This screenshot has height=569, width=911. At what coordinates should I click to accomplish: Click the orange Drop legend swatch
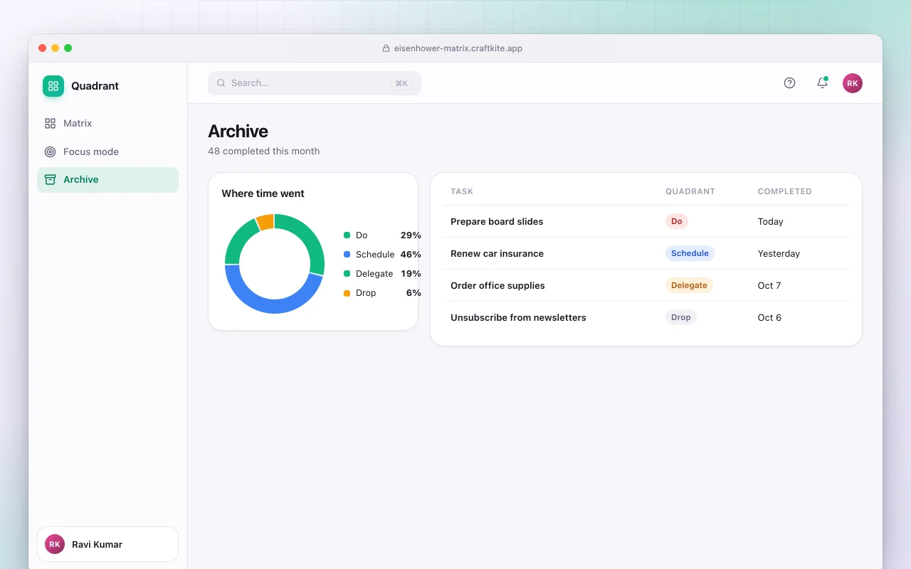coord(347,292)
